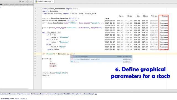
Task: Click the string "Decrease" in code
Action: [x=64, y=42]
